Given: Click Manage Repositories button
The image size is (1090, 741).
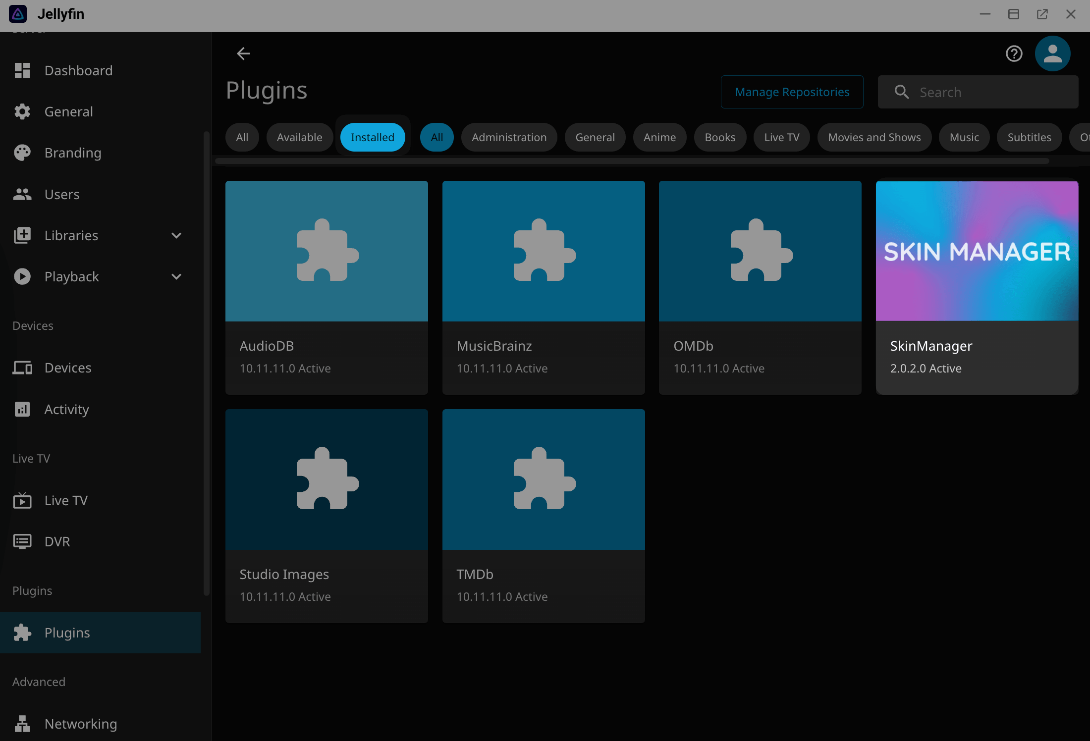Looking at the screenshot, I should coord(792,92).
